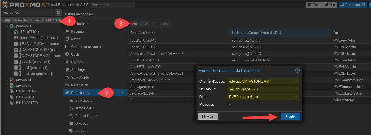Click the Rechercher search field at top
The image size is (371, 135).
[112, 5]
